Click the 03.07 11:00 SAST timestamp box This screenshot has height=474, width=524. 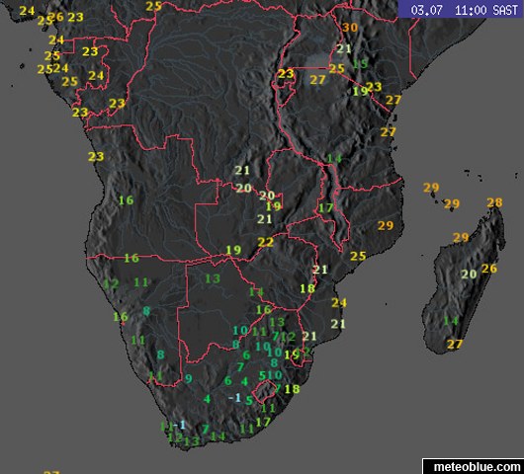point(461,9)
